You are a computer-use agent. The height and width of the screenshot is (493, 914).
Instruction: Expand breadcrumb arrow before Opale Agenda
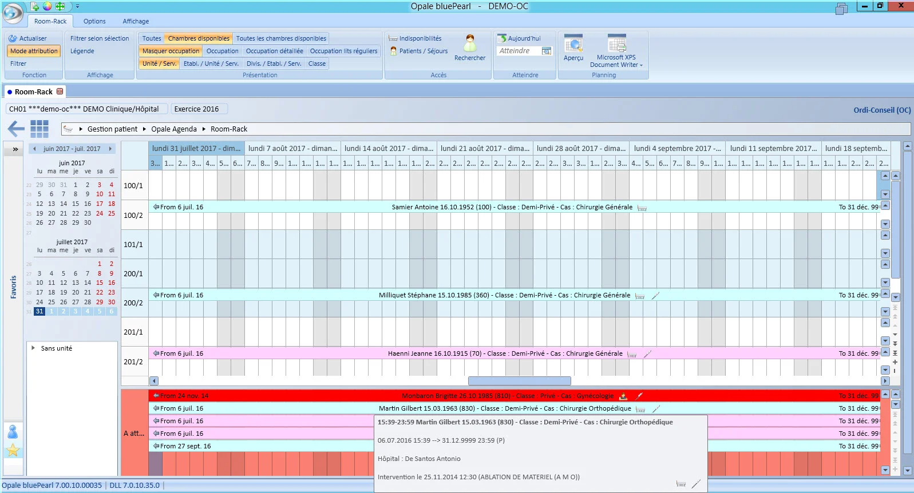pos(144,129)
